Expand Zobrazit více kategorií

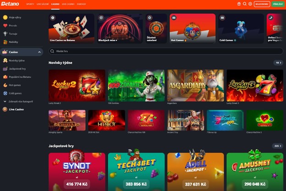[x=18, y=102]
